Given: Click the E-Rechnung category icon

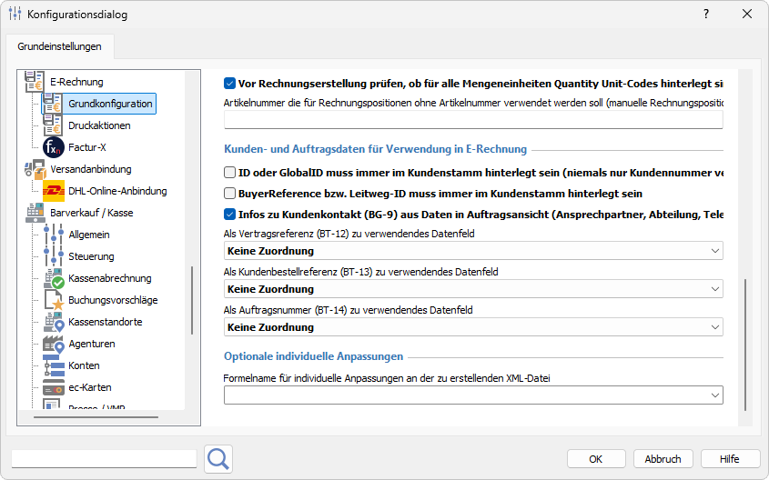Looking at the screenshot, I should (x=35, y=81).
